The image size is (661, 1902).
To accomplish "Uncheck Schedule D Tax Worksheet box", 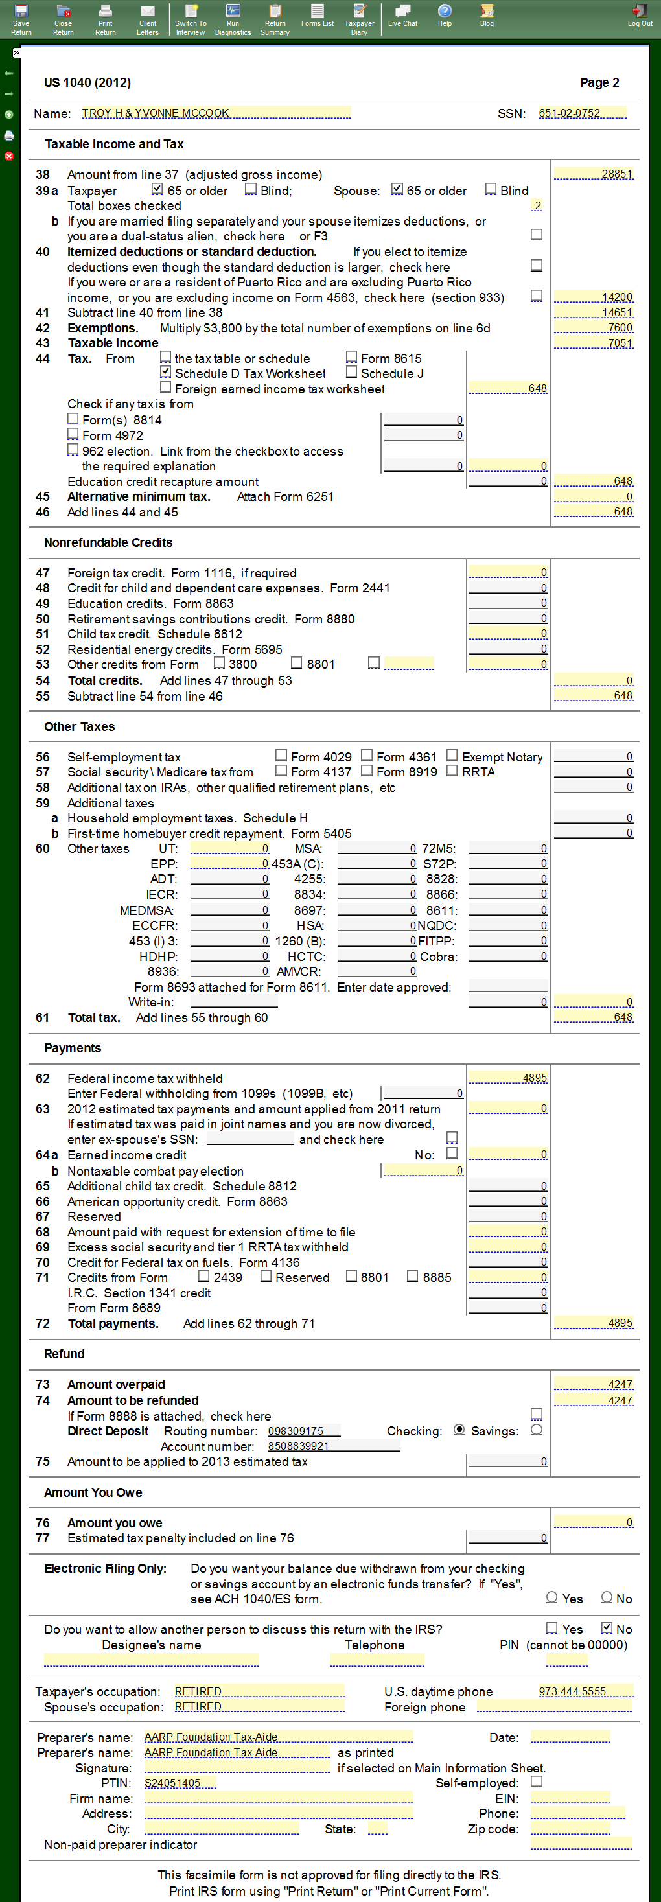I will coord(165,372).
